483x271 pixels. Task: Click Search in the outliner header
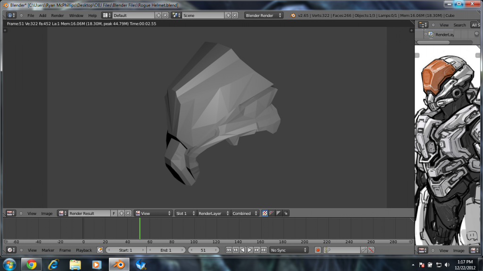click(459, 25)
